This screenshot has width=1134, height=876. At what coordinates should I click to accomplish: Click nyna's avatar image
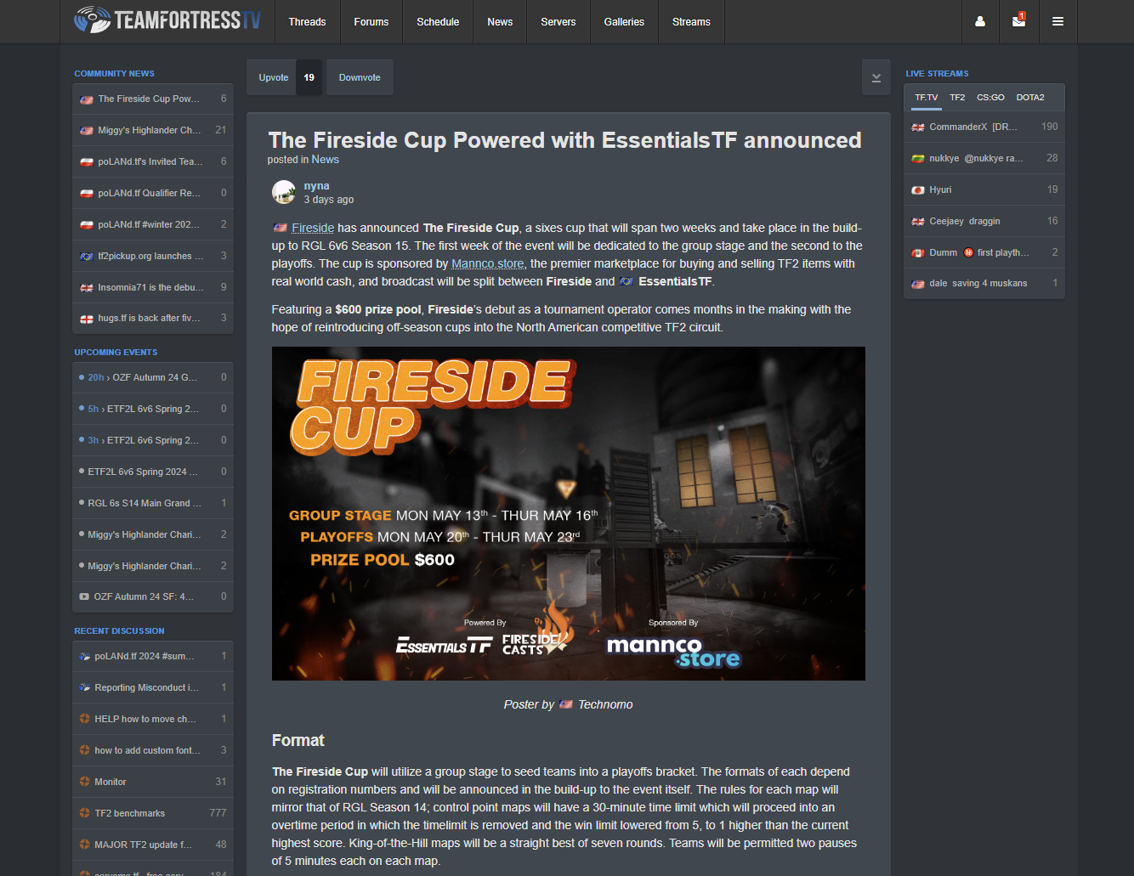pyautogui.click(x=284, y=192)
